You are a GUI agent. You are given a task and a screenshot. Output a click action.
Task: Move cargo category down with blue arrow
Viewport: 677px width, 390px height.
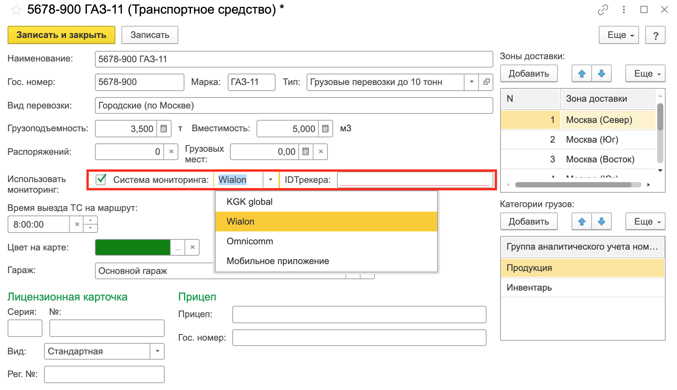(x=601, y=221)
